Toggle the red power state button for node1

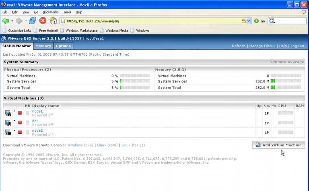point(20,113)
